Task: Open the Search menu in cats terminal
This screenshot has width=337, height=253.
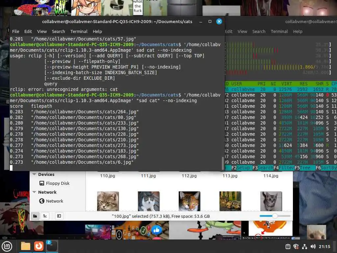Action: [58, 31]
